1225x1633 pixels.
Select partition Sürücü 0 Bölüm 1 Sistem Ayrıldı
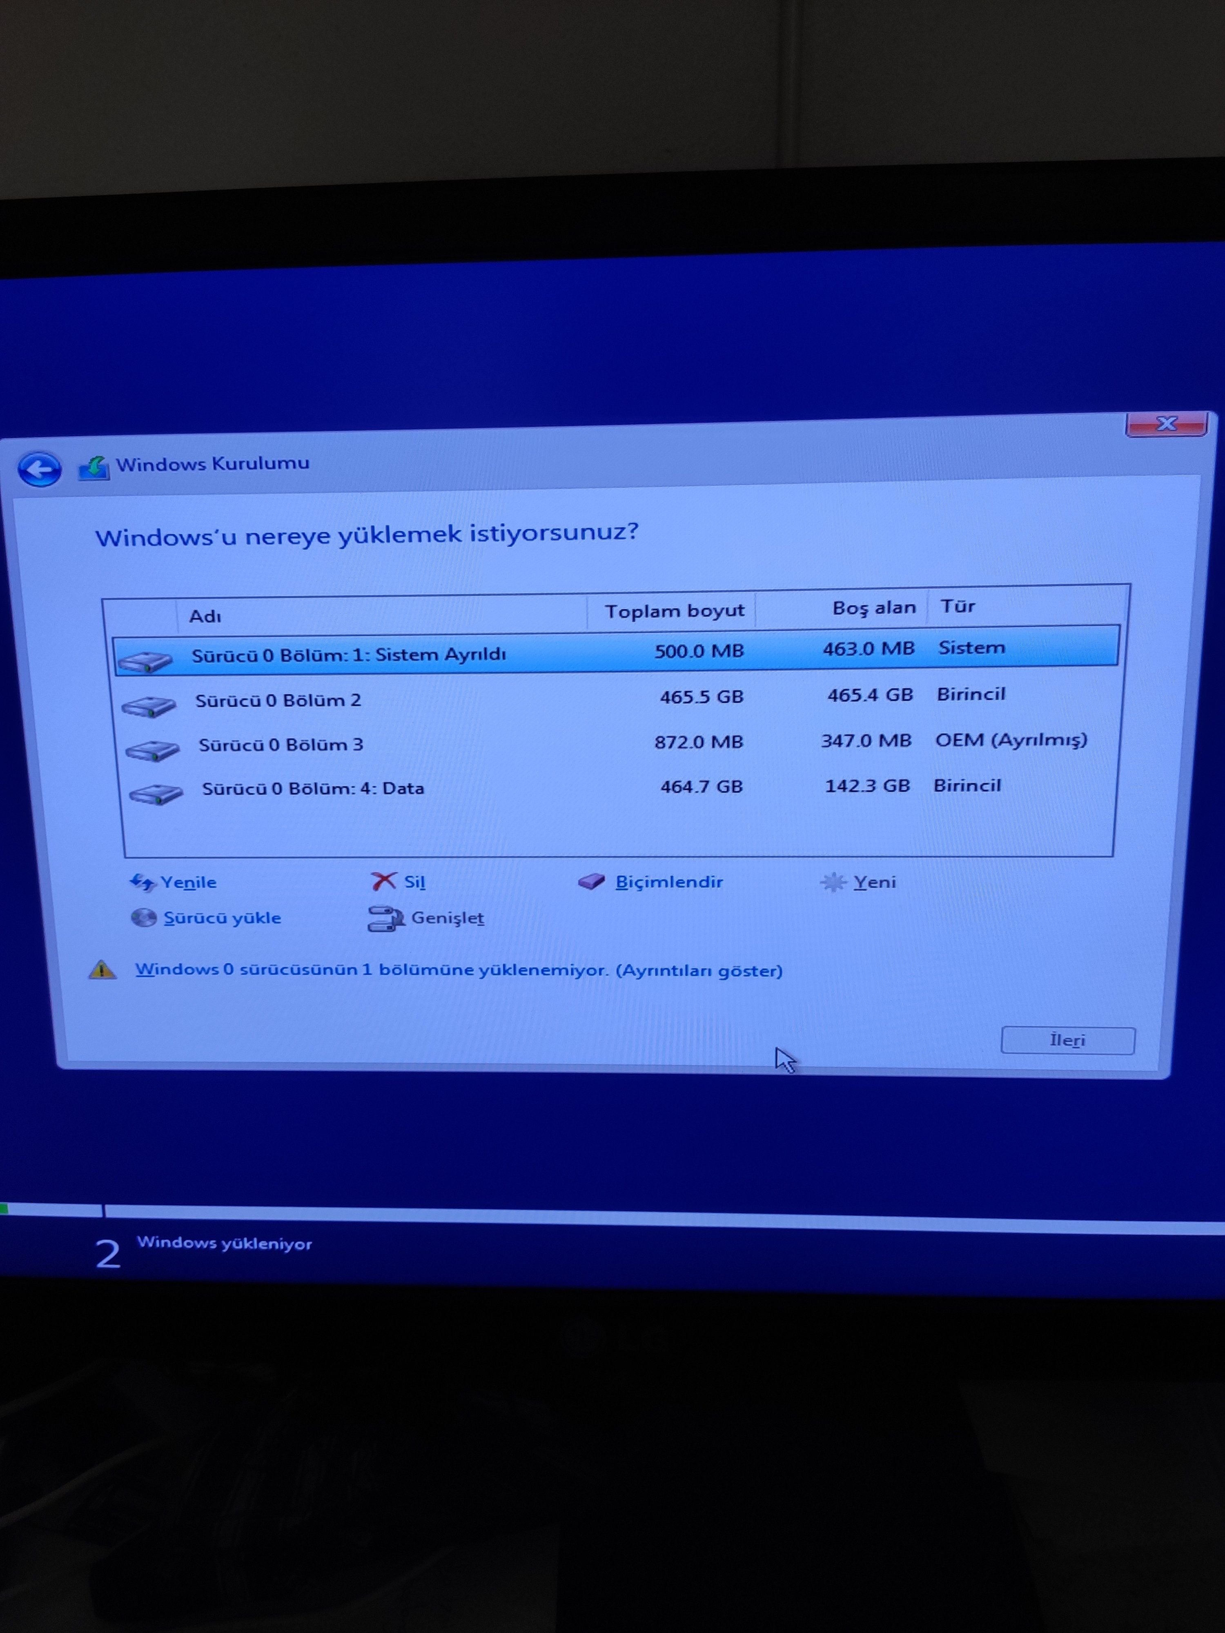pos(349,655)
